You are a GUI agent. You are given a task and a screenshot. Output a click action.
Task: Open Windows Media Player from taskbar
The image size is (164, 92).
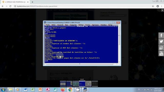(18, 90)
